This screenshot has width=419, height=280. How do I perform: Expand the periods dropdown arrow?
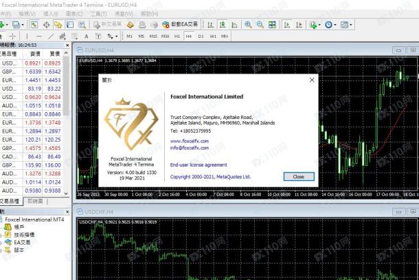click(x=335, y=25)
